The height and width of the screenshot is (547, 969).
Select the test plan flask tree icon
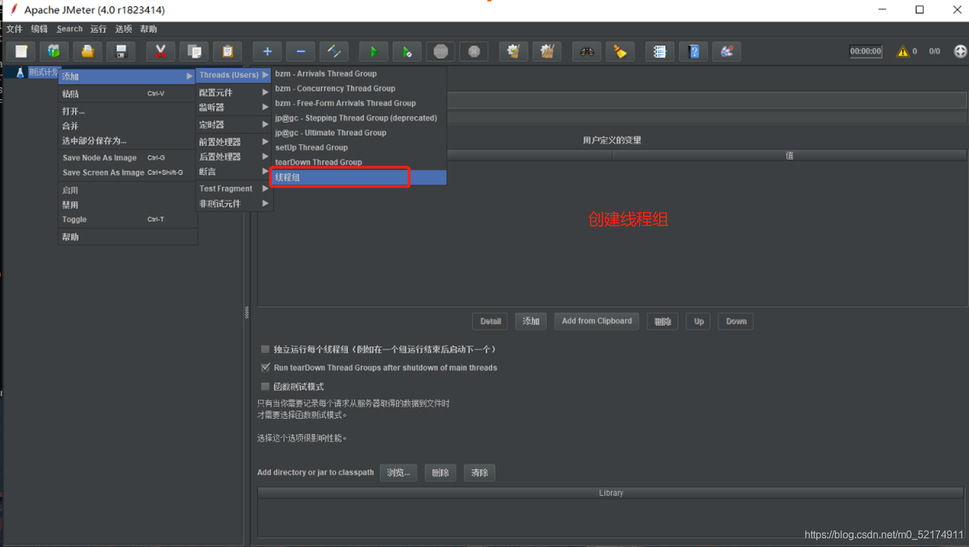point(20,73)
